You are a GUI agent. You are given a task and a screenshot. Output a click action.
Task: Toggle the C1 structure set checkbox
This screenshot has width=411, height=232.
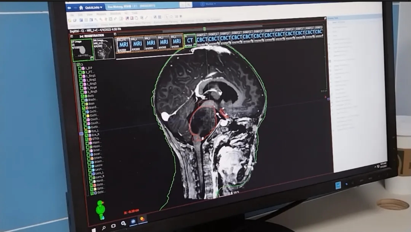tap(78, 65)
